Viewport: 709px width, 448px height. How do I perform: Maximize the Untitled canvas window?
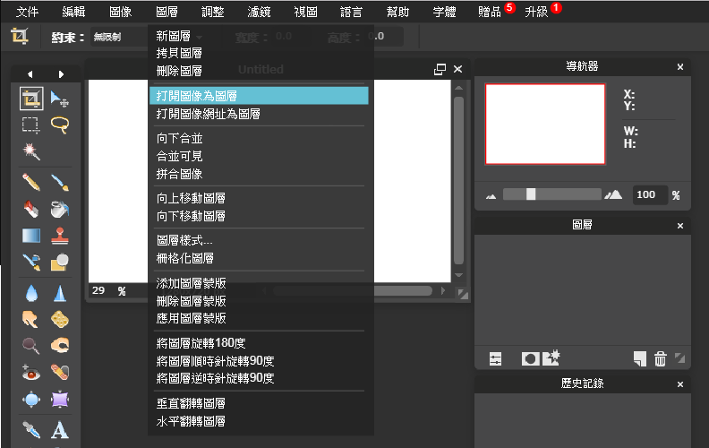pyautogui.click(x=440, y=69)
